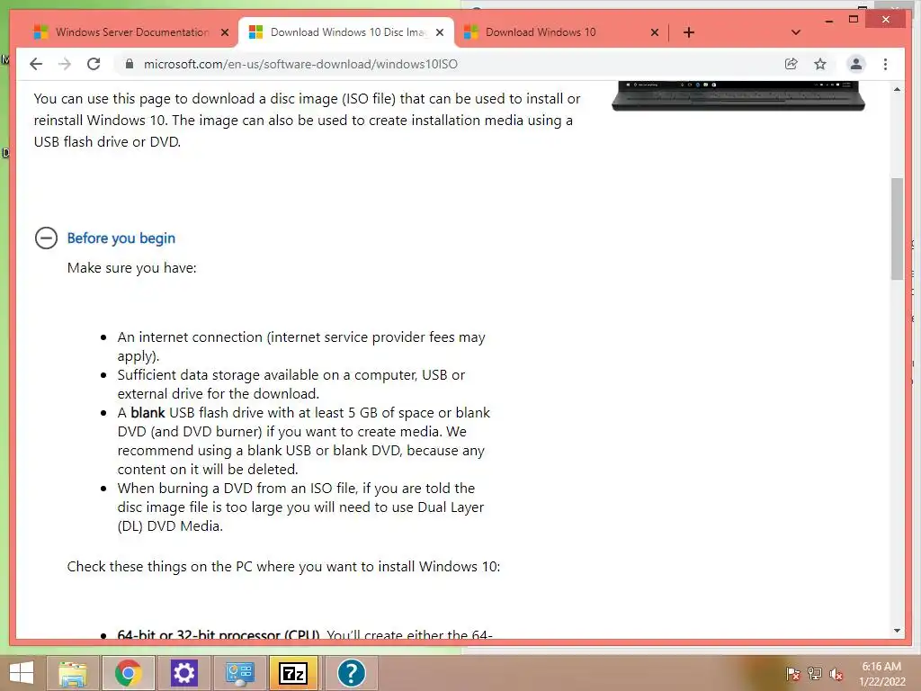Open the taskbar clock showing 6:16 AM
This screenshot has height=691, width=921.
pyautogui.click(x=881, y=674)
